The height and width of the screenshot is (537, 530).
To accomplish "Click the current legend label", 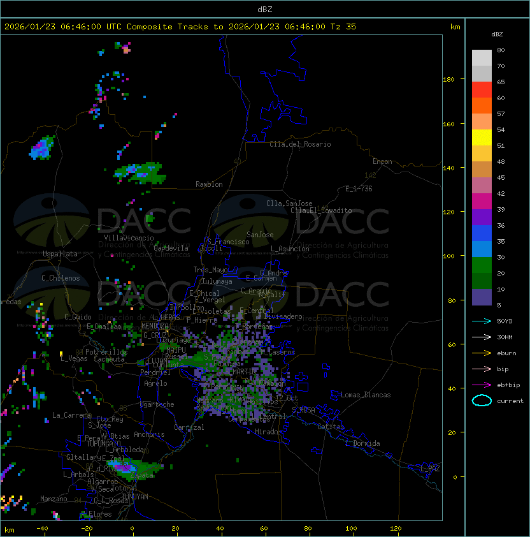I will click(x=510, y=401).
